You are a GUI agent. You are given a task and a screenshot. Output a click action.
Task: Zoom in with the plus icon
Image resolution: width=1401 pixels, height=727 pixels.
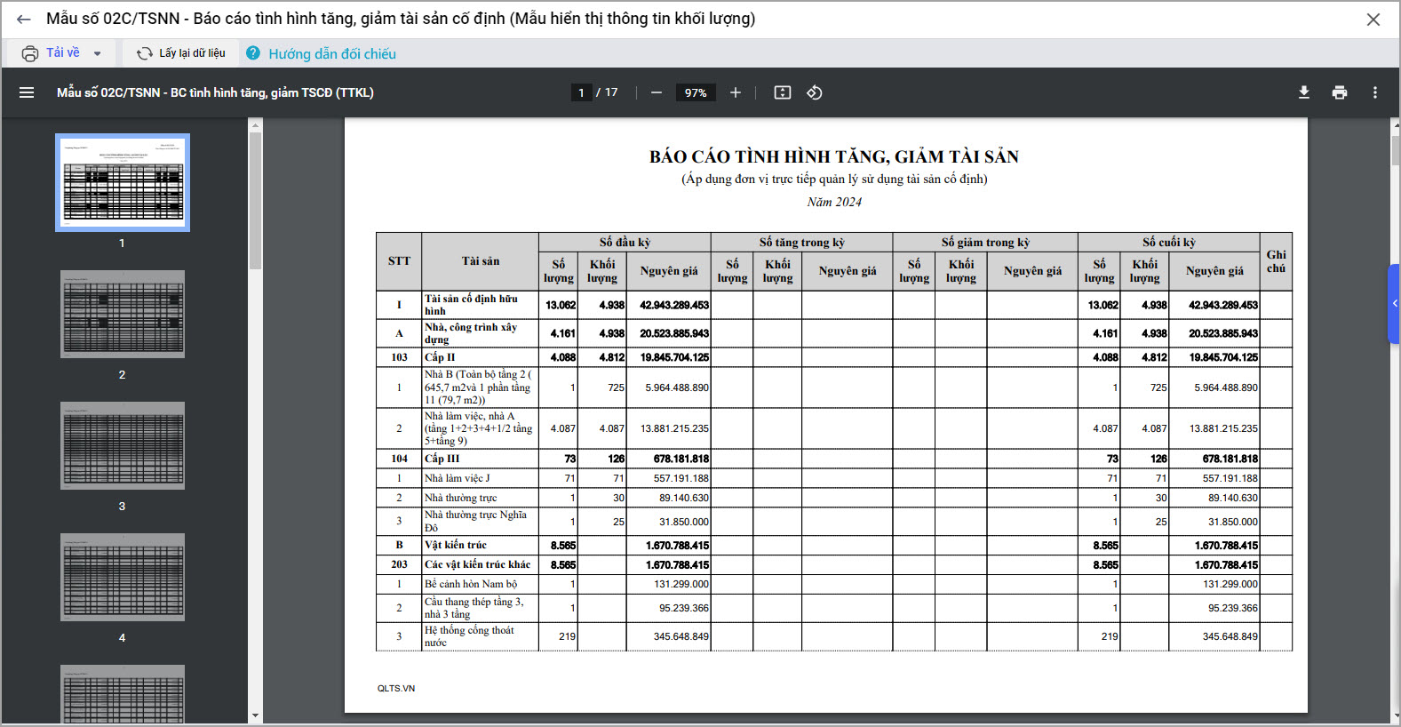pyautogui.click(x=736, y=92)
